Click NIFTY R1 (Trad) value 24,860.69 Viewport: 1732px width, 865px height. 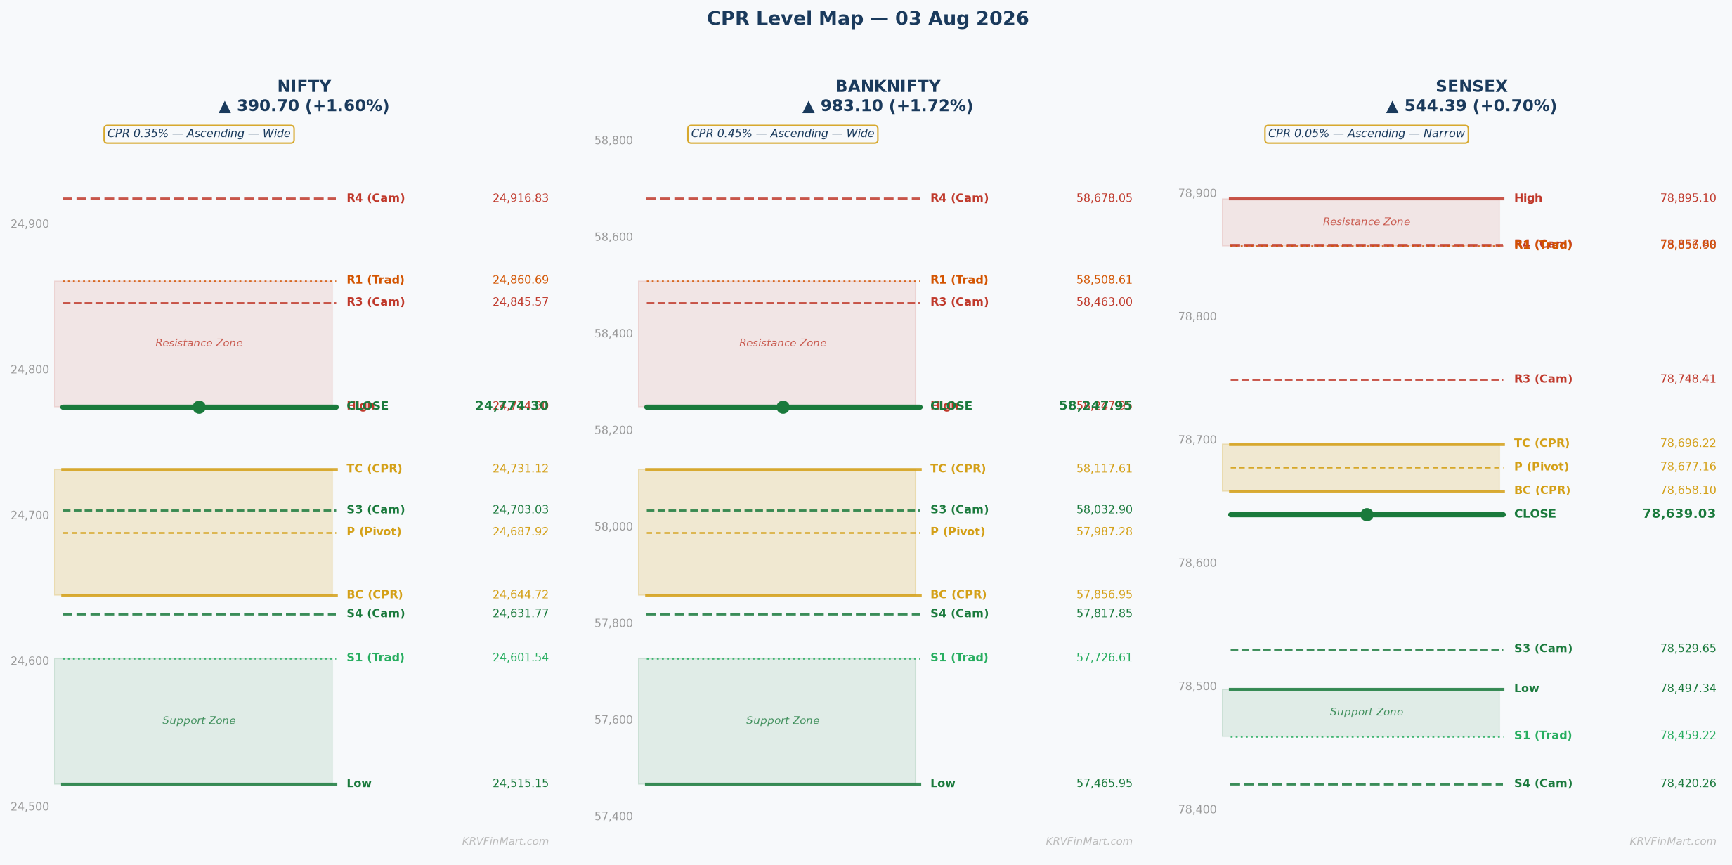tap(521, 280)
